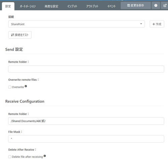This screenshot has height=164, width=168.
Task: Open the 接続 SharePoint combo box
Action: coord(77,24)
